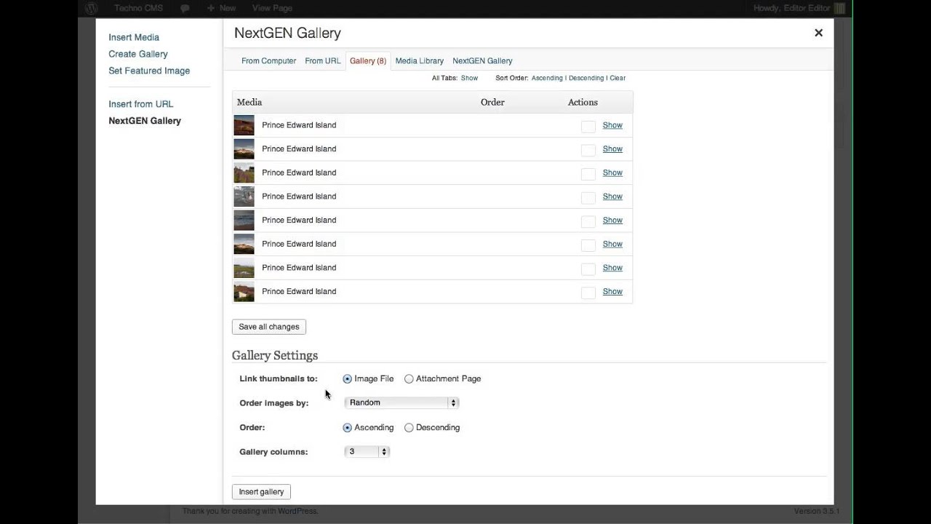The image size is (931, 524).
Task: Click the Insert gallery button
Action: (261, 492)
